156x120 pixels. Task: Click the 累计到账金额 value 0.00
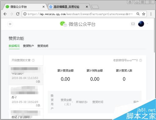point(95,79)
